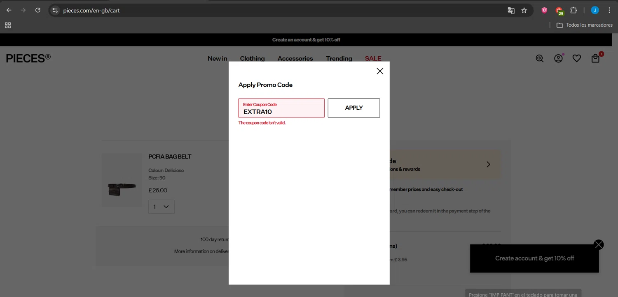618x297 pixels.
Task: Open the Chrome profile avatar
Action: (x=595, y=10)
